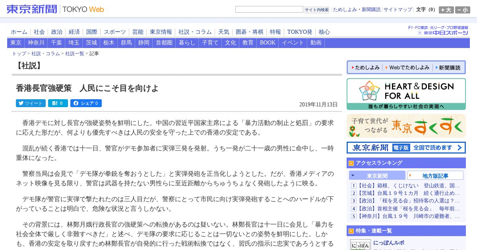The height and width of the screenshot is (250, 477).
Task: Open the 核心 section
Action: tap(324, 32)
